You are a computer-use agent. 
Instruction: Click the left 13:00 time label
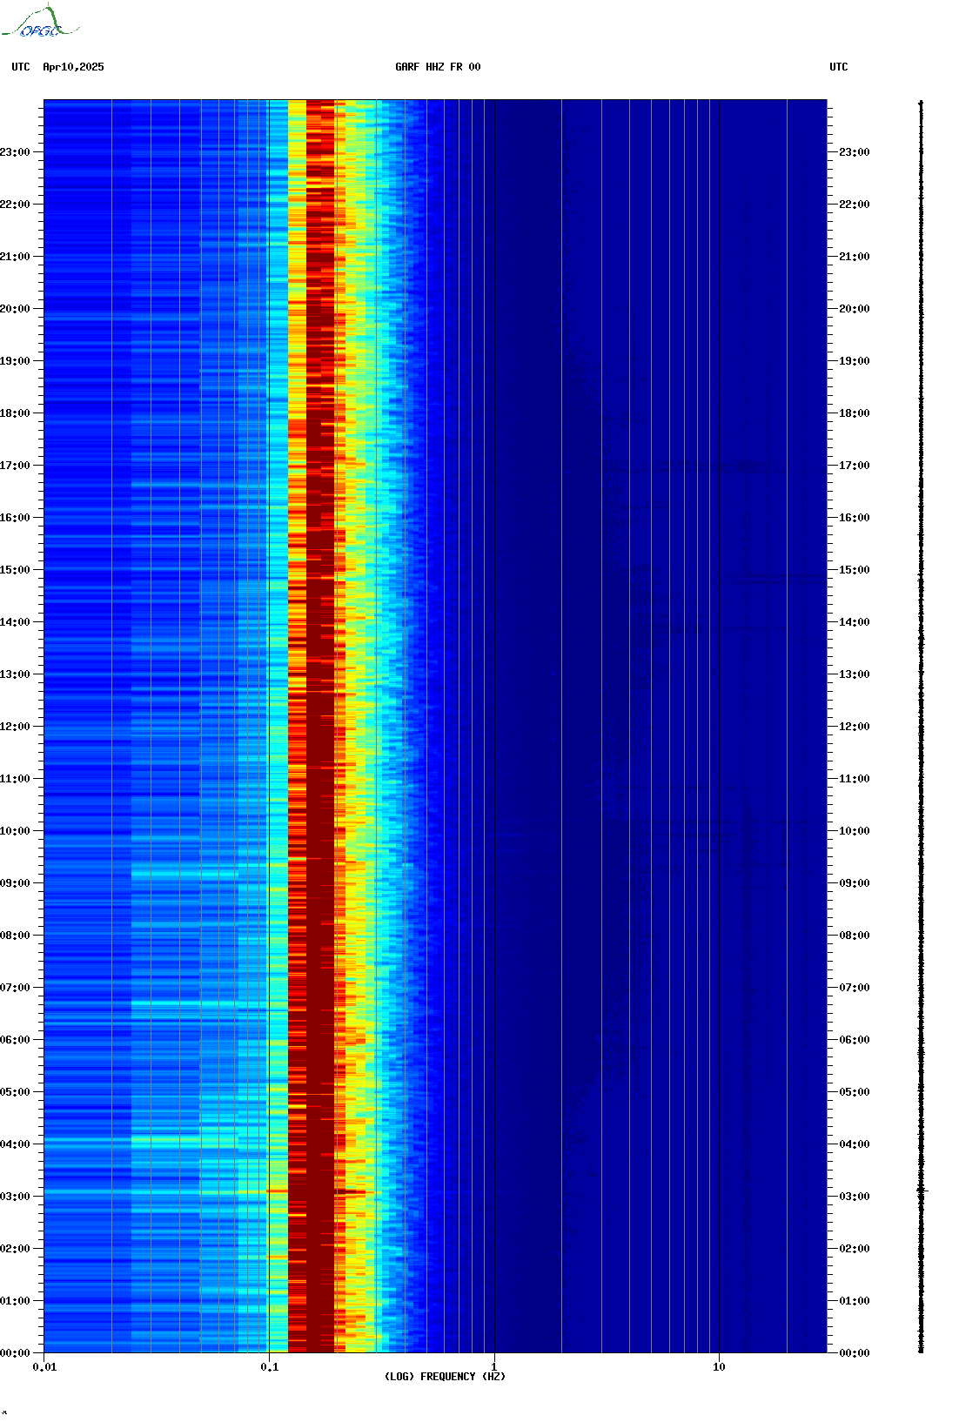(15, 674)
